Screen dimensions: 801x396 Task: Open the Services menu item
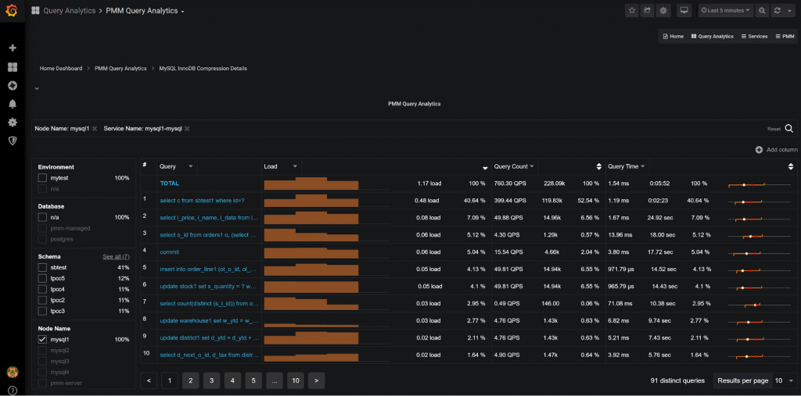click(753, 36)
